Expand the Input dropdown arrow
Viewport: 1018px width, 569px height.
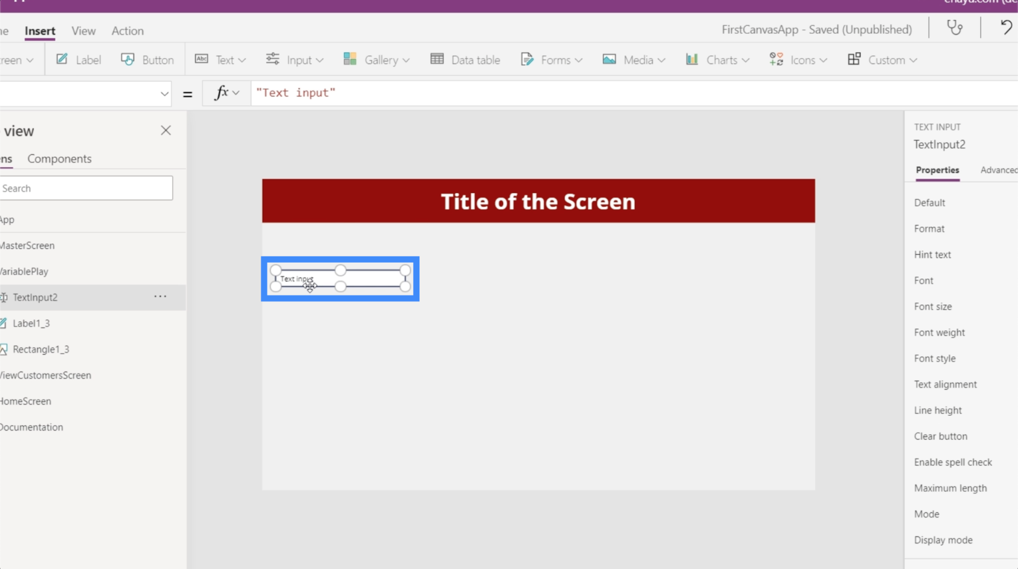[320, 60]
